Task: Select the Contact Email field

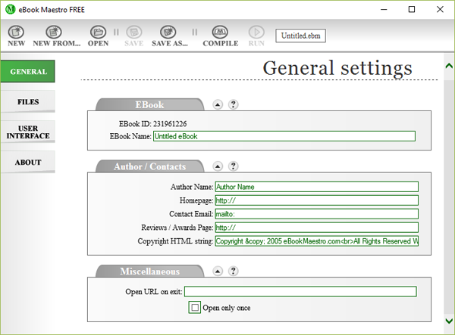Action: 316,214
